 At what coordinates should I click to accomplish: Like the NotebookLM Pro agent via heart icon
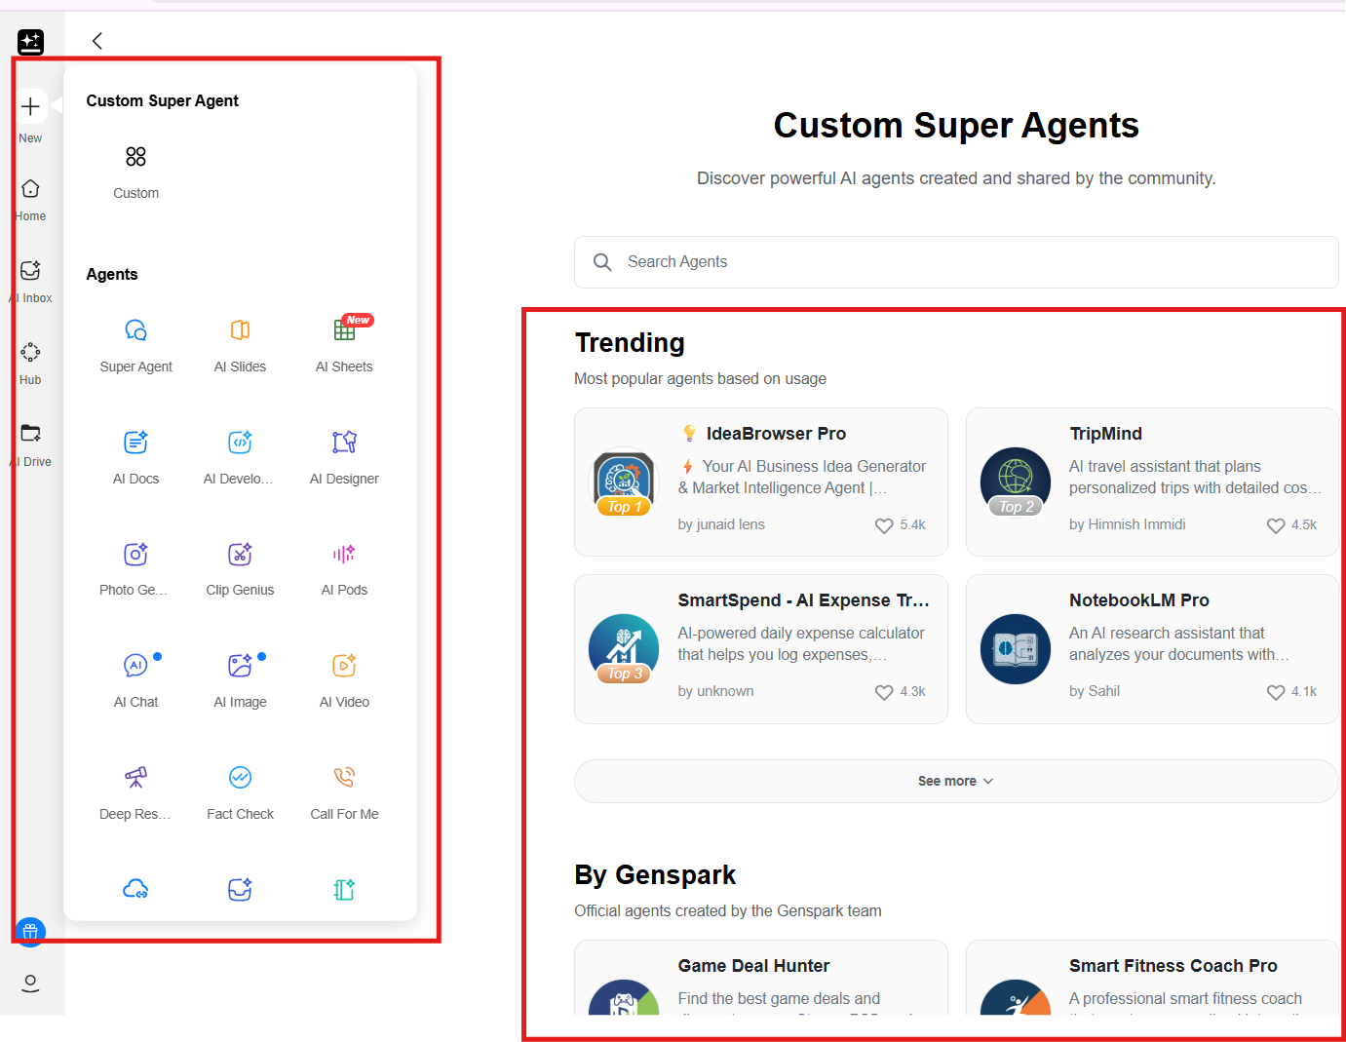(x=1275, y=692)
